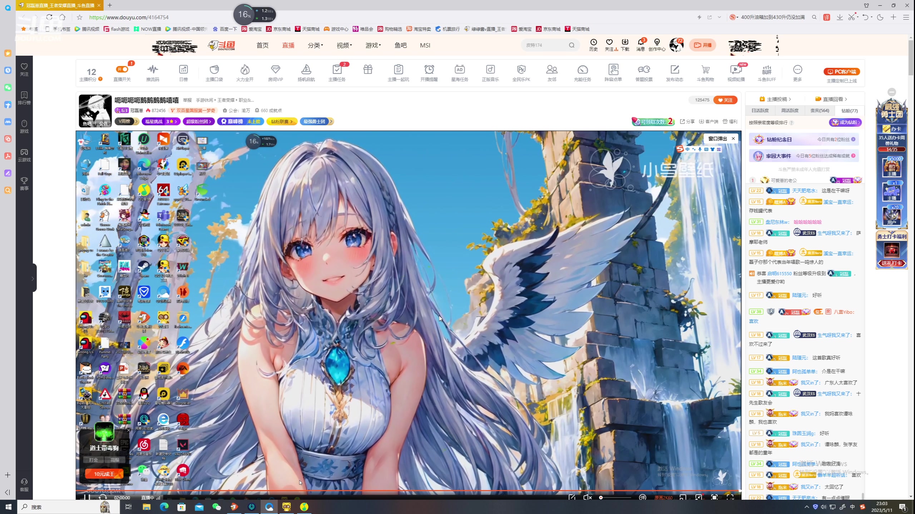Viewport: 915px width, 514px height.
Task: Open 客服 headset in left sidebar
Action: [x=24, y=485]
